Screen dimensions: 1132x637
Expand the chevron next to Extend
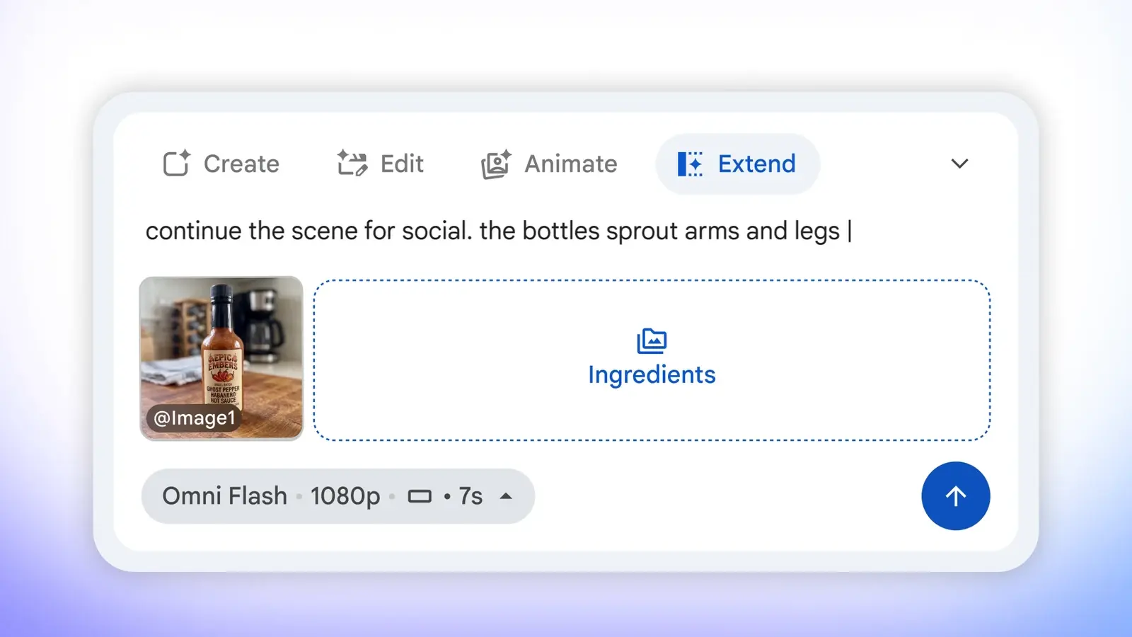[x=959, y=163]
